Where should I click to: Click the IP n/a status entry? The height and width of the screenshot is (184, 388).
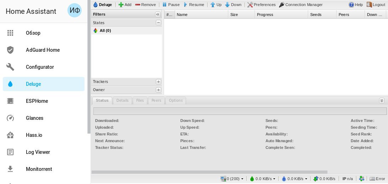[348, 179]
